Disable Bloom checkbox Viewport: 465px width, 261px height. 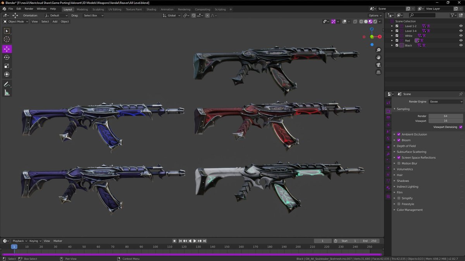(399, 140)
